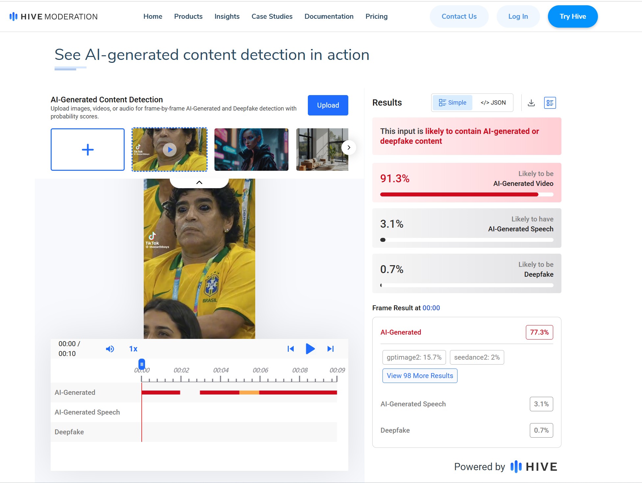Jump to 00:04 on the timeline ruler
642x483 pixels.
pos(221,370)
